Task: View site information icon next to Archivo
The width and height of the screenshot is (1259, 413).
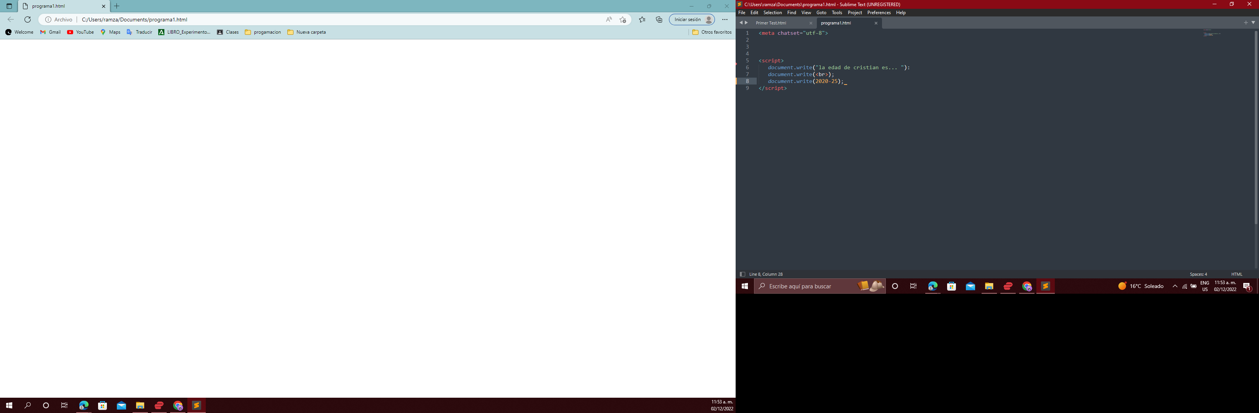Action: click(x=48, y=20)
